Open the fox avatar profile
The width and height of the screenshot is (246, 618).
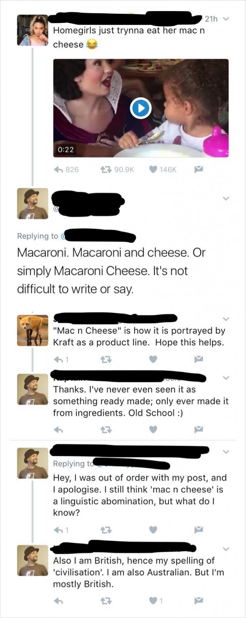tap(32, 331)
